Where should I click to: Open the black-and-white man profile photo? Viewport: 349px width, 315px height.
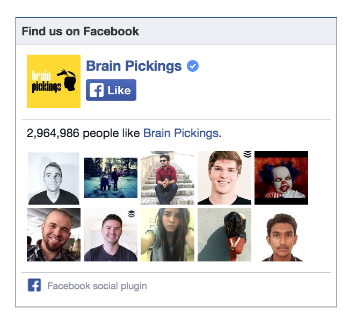coord(54,178)
